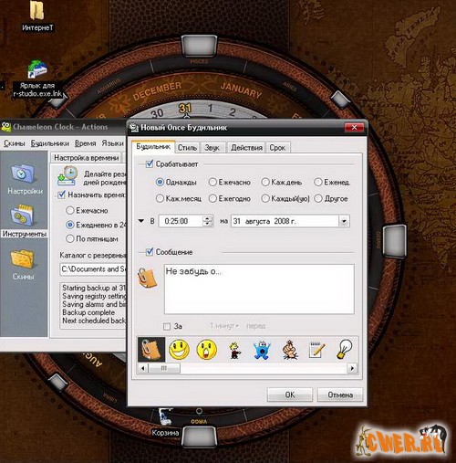This screenshot has width=456, height=463.
Task: Choose the grinning yellow smiley icon
Action: pyautogui.click(x=180, y=350)
